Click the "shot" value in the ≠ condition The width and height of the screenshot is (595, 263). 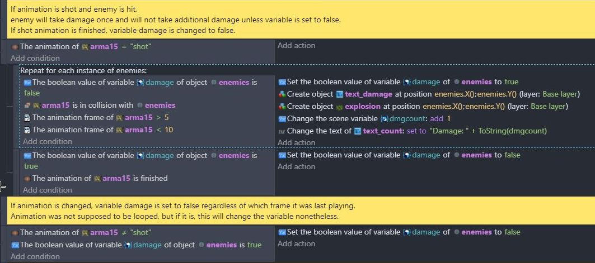click(140, 233)
